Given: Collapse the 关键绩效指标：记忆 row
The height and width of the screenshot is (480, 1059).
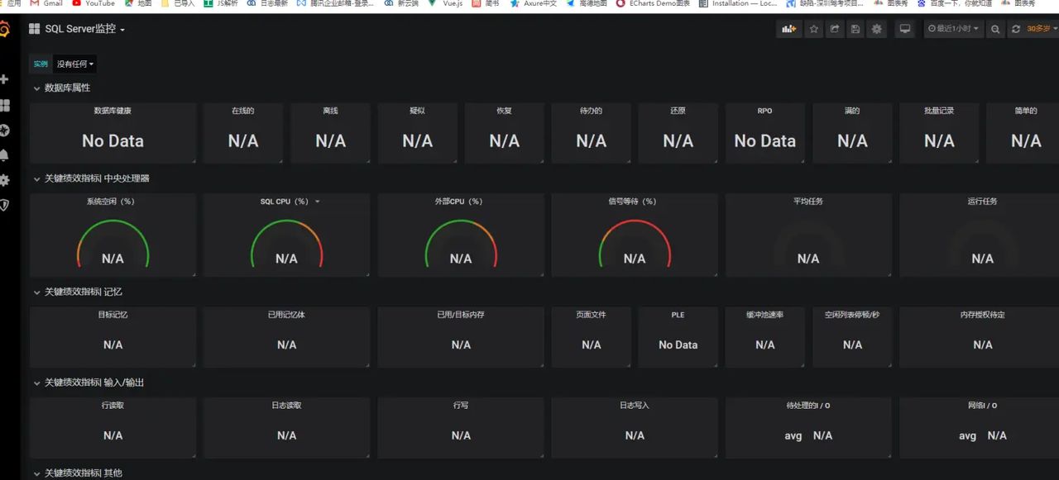Looking at the screenshot, I should coord(76,292).
